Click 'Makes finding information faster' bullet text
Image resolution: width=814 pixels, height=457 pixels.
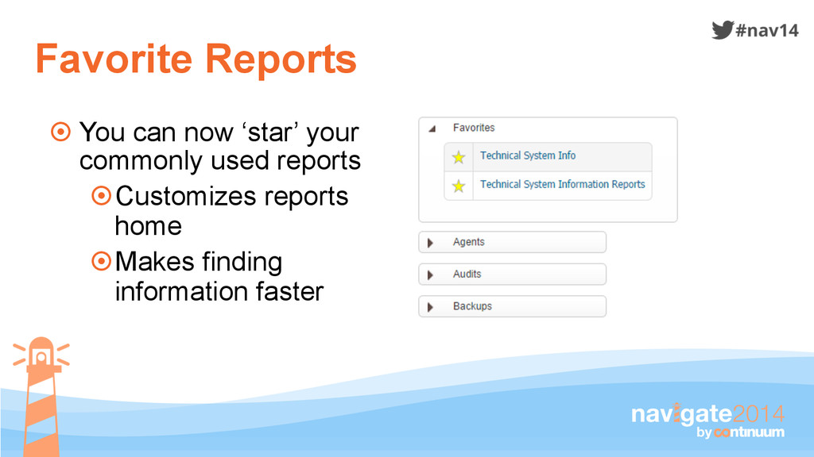point(219,276)
